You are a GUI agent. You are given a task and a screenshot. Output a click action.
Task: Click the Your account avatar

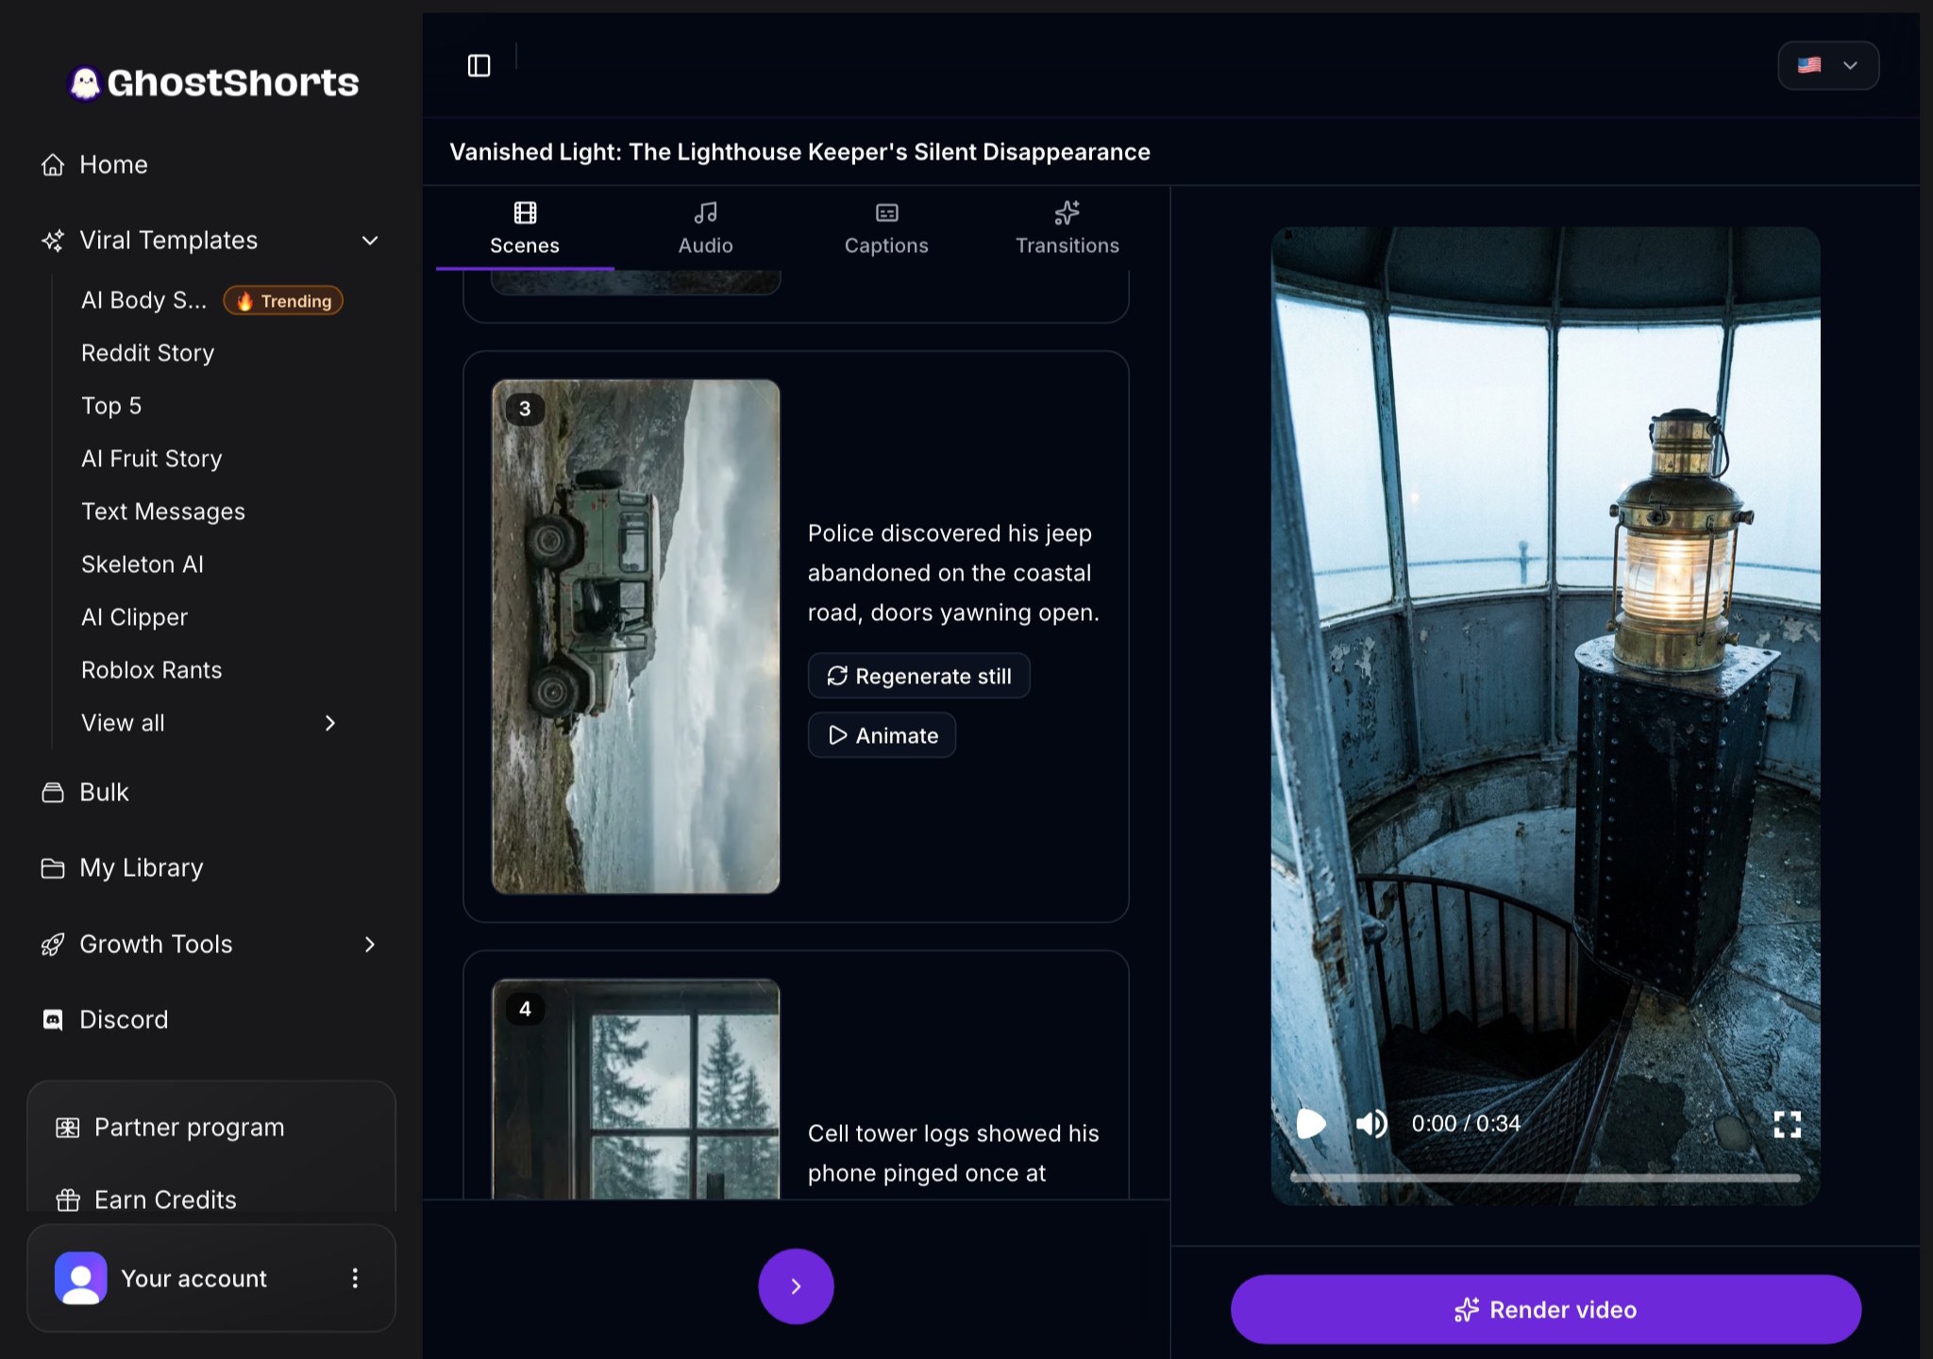(81, 1278)
